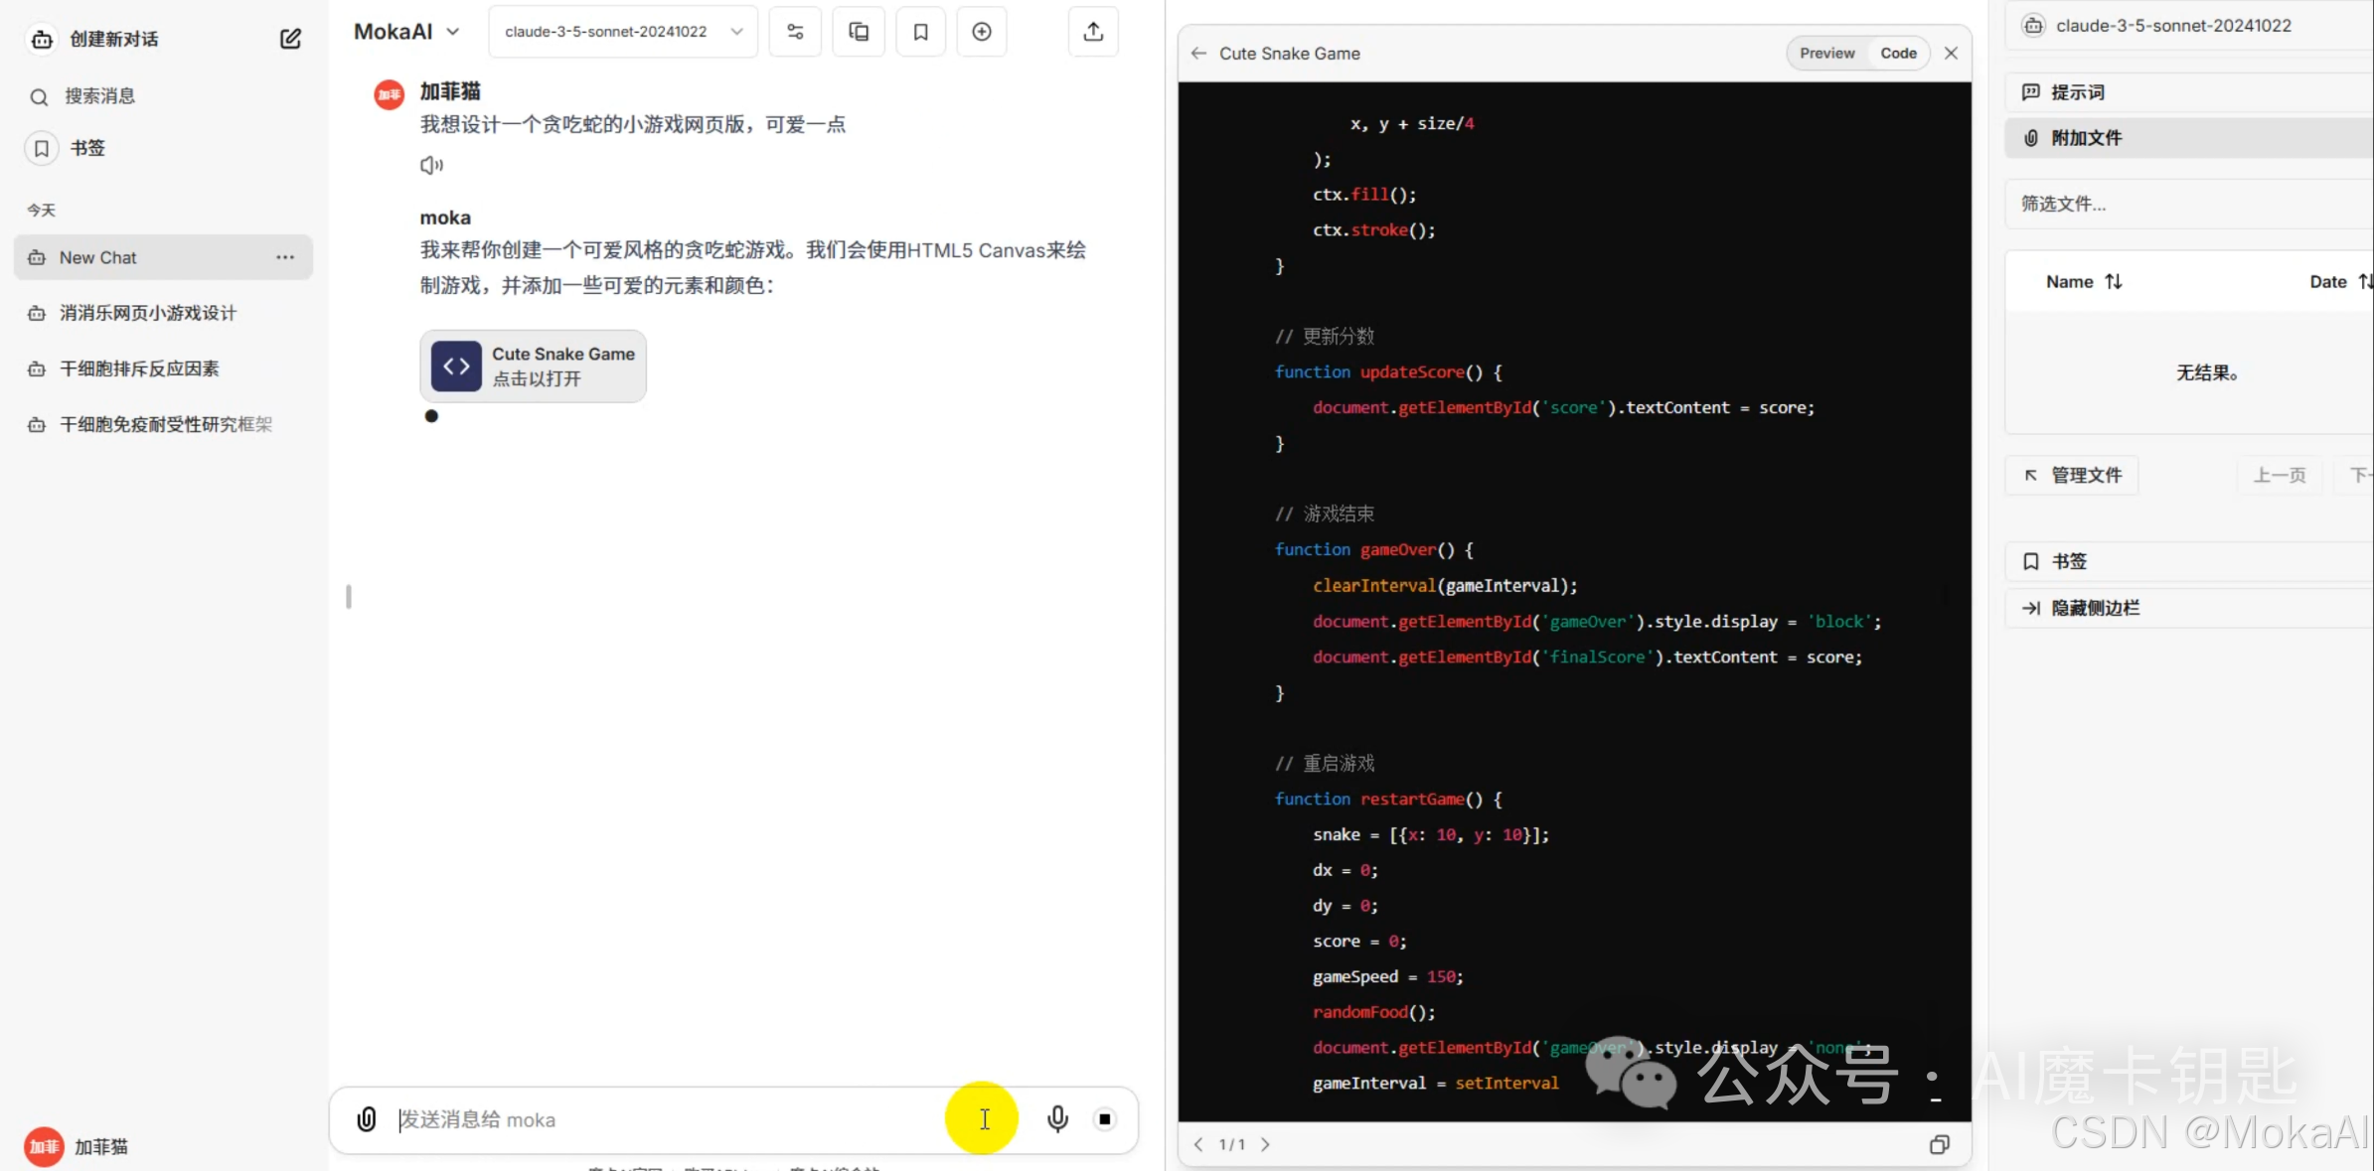Viewport: 2374px width, 1171px height.
Task: Click the paperclip attach file icon
Action: [367, 1119]
